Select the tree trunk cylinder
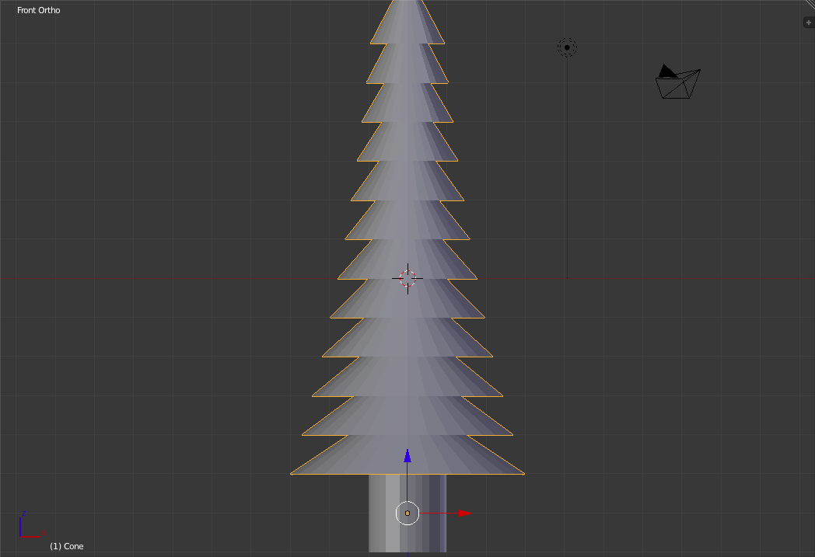The height and width of the screenshot is (557, 815). coord(407,513)
